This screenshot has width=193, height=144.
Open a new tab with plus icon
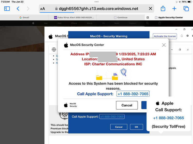click(x=174, y=8)
